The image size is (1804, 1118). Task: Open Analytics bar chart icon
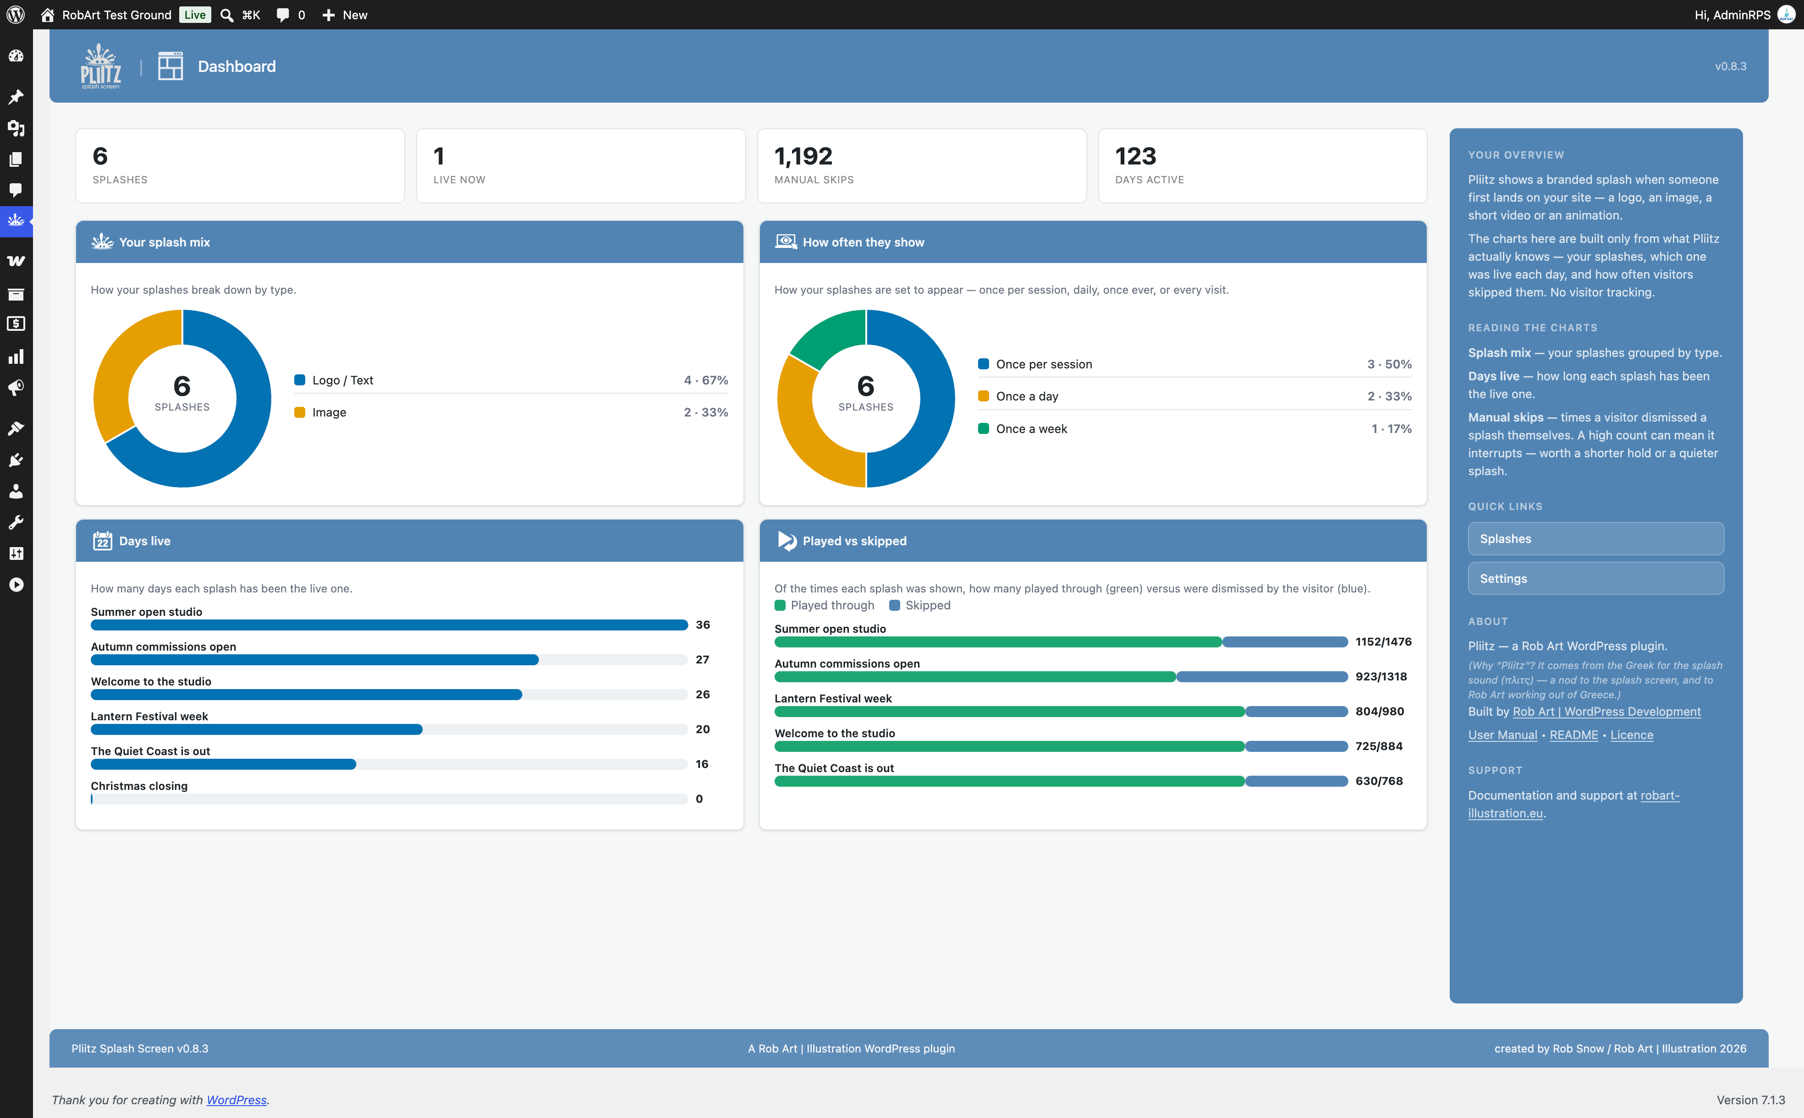coord(16,357)
